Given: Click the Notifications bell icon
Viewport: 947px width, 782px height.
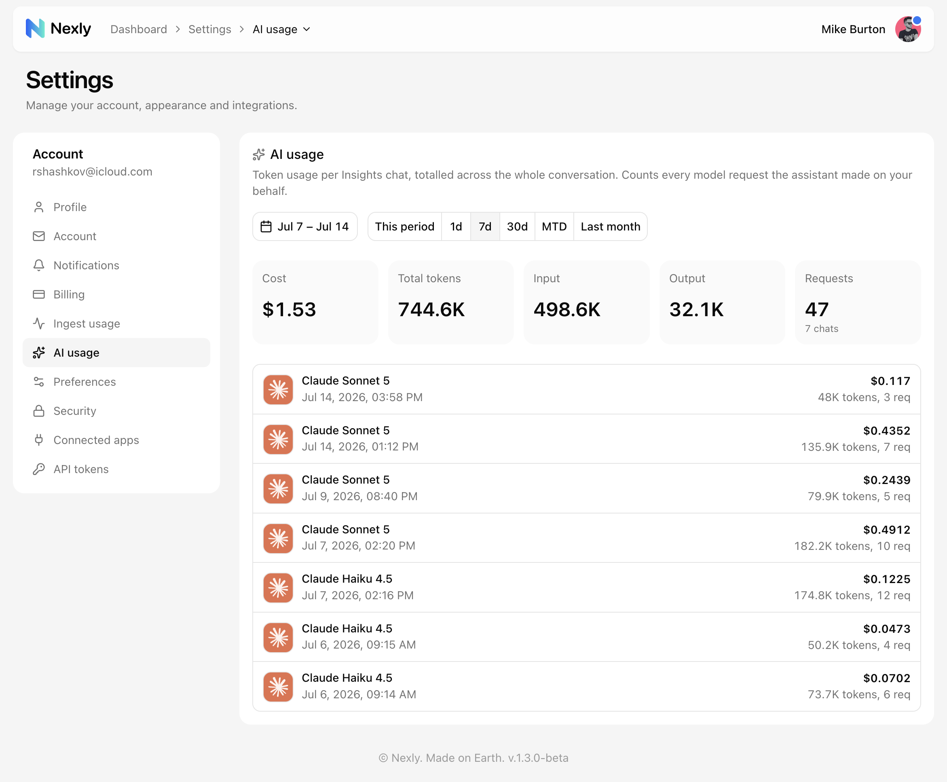Looking at the screenshot, I should (39, 265).
